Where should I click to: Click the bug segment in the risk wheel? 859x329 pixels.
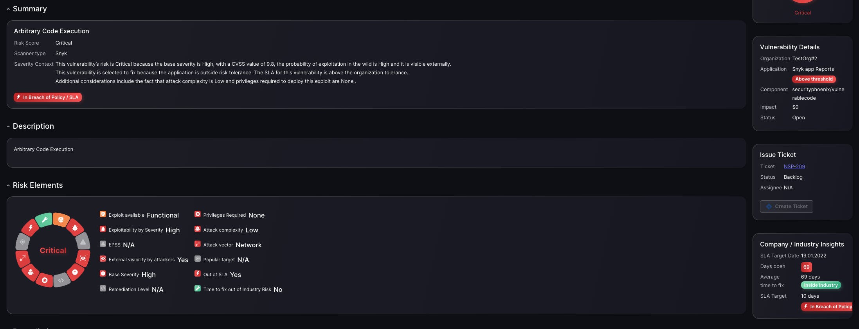coord(75,228)
